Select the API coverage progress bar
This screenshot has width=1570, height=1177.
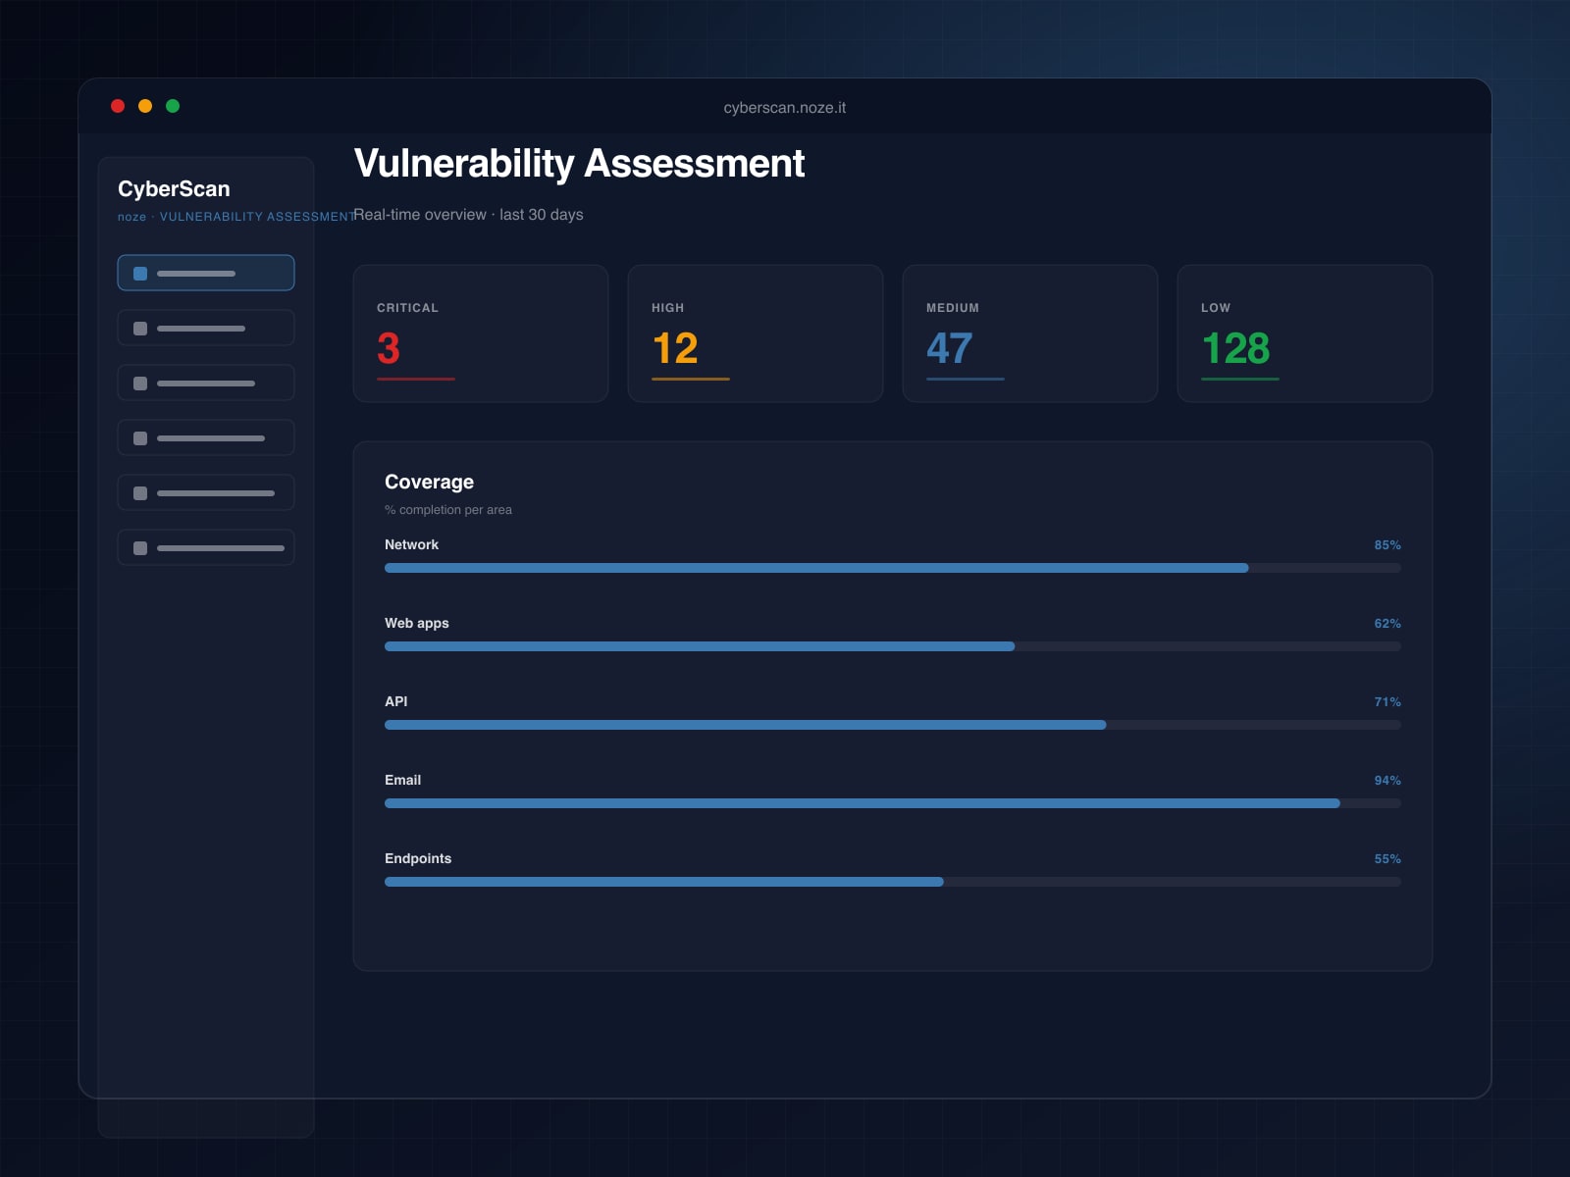tap(892, 725)
